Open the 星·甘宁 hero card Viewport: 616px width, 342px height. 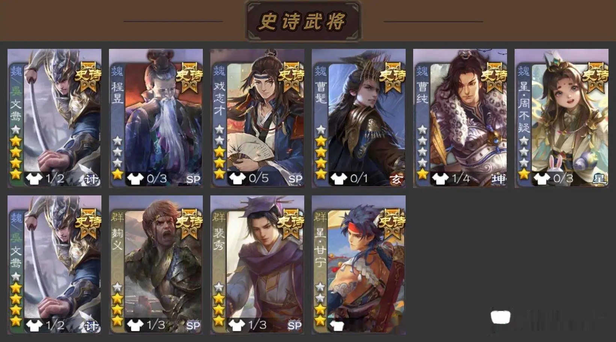[x=359, y=265]
